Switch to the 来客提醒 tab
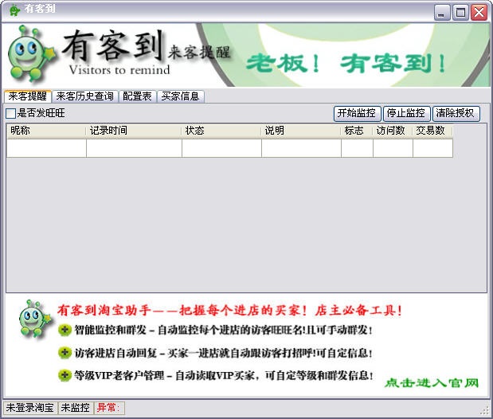Image resolution: width=493 pixels, height=419 pixels. pyautogui.click(x=28, y=96)
